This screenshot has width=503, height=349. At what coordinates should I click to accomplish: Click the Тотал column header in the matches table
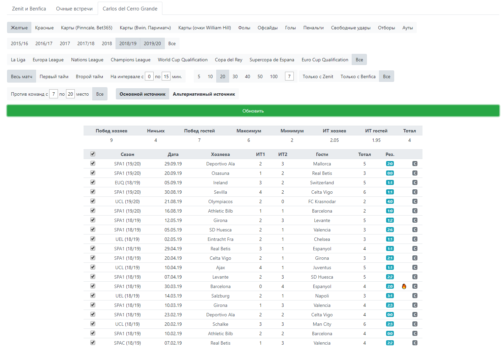pos(365,154)
